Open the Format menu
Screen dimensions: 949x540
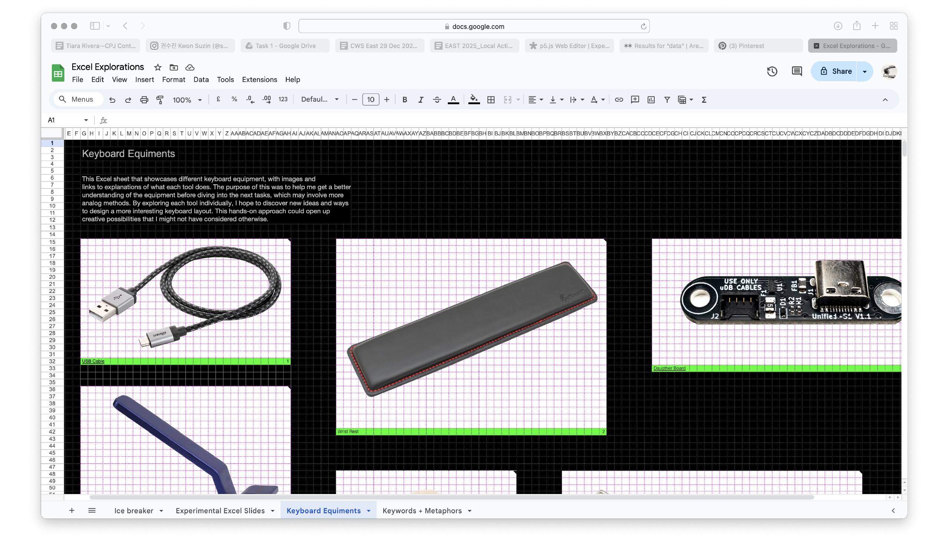click(x=173, y=79)
